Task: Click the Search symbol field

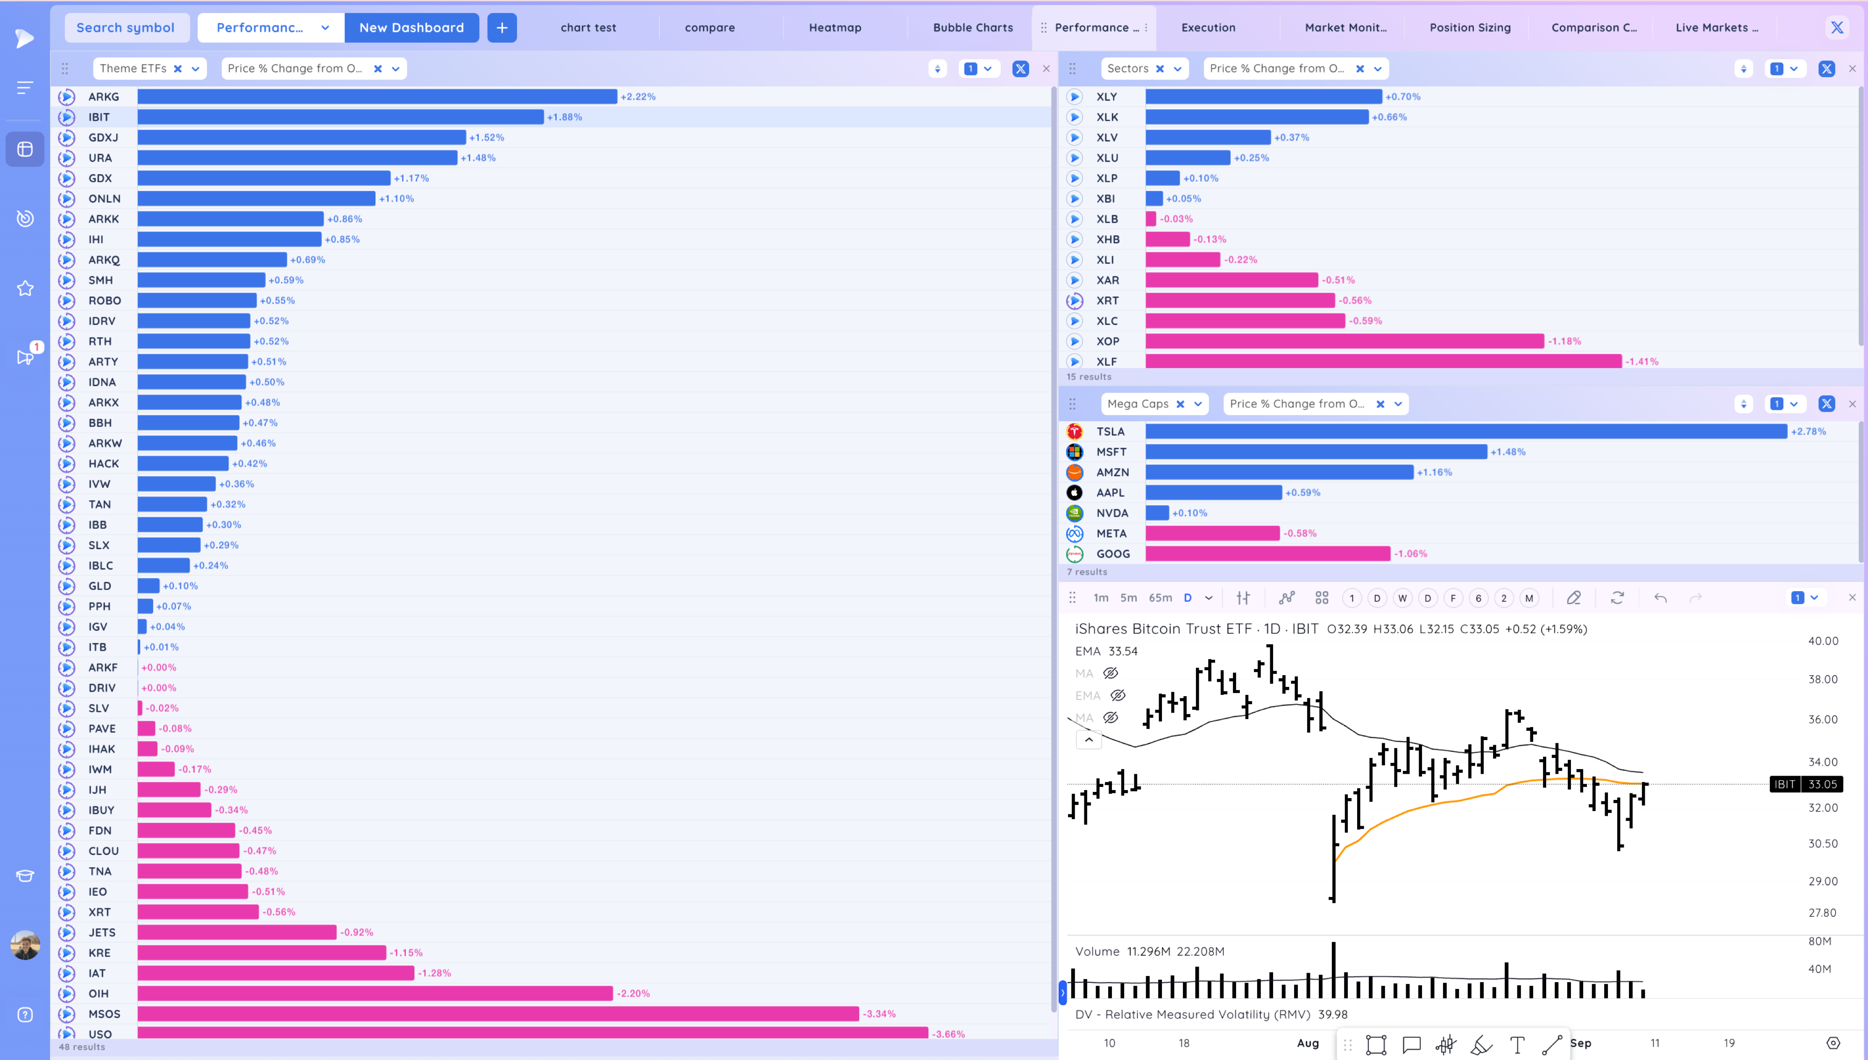Action: pyautogui.click(x=126, y=28)
